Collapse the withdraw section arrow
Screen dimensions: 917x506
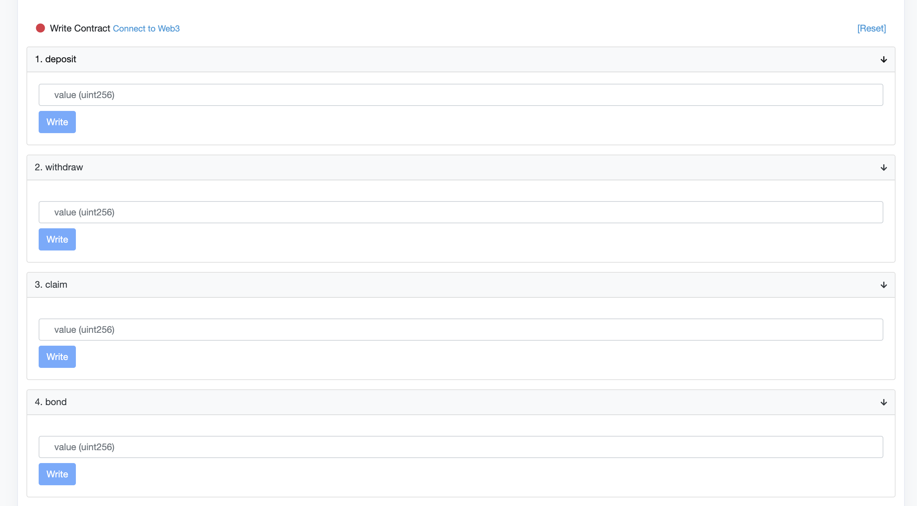pos(884,167)
